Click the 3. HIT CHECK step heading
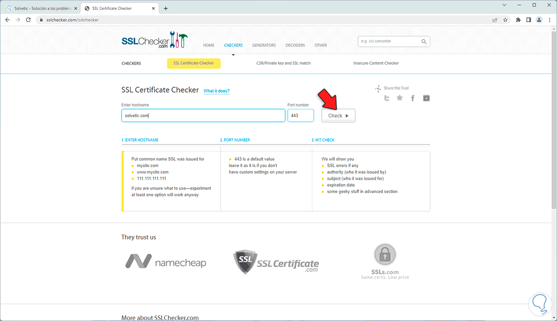Image resolution: width=557 pixels, height=321 pixels. (x=323, y=140)
